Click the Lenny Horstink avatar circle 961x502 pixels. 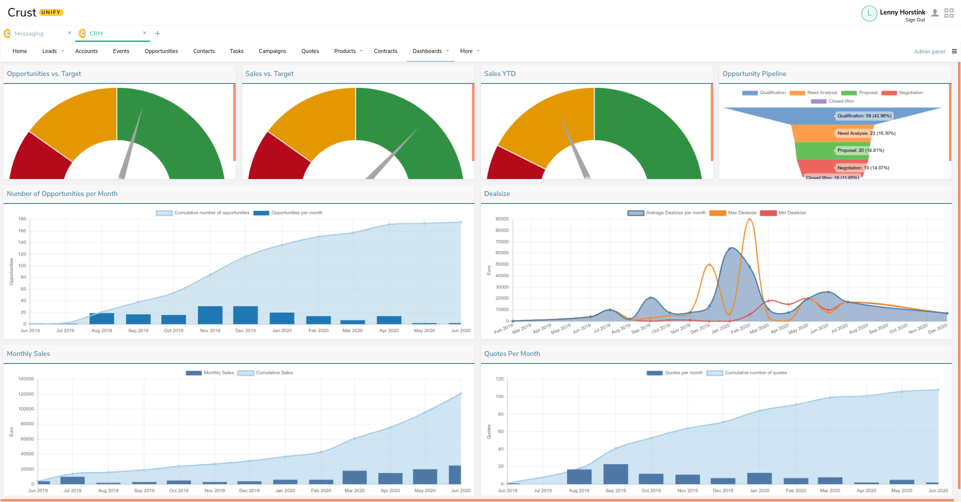869,13
